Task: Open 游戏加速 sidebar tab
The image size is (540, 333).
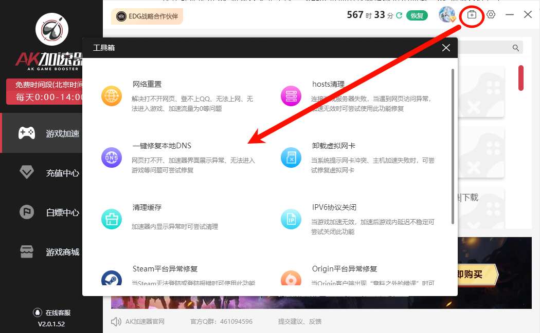Action: (x=42, y=133)
